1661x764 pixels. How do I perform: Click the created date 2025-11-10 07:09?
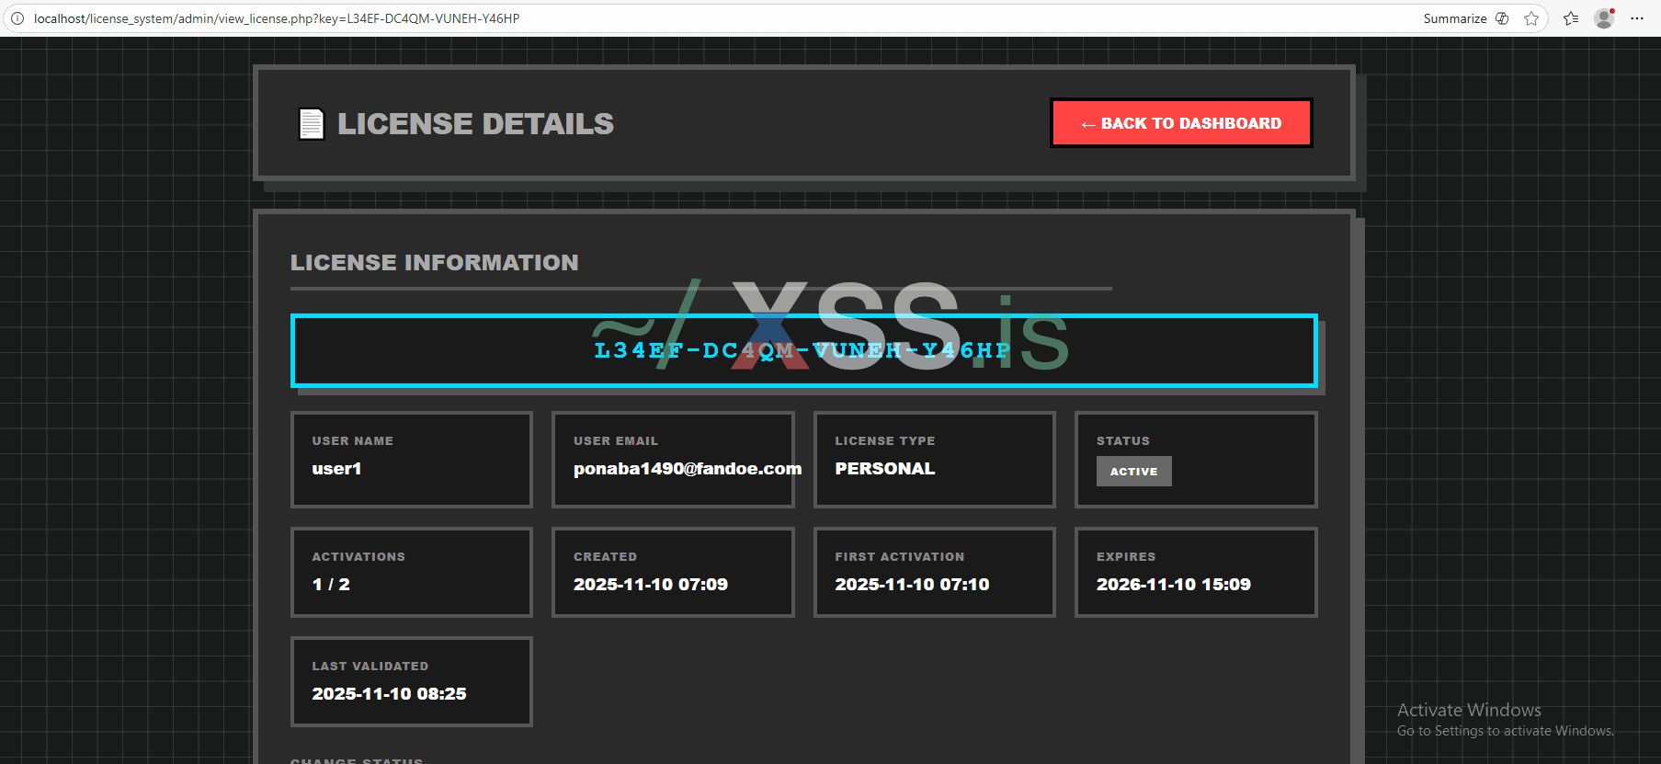pos(651,585)
